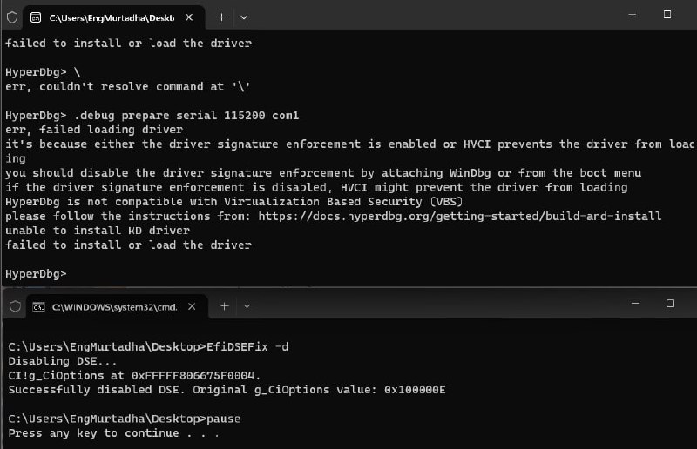Expand the profile dropdown in the upper terminal
Screen dimensions: 697x449
[244, 17]
